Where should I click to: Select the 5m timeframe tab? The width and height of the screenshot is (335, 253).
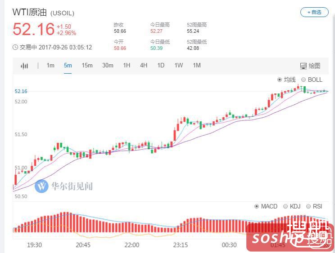point(68,66)
